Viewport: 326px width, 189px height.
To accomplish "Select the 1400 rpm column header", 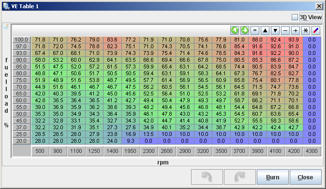I will (x=113, y=151).
